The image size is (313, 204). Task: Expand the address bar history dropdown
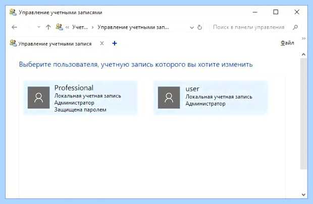(192, 27)
